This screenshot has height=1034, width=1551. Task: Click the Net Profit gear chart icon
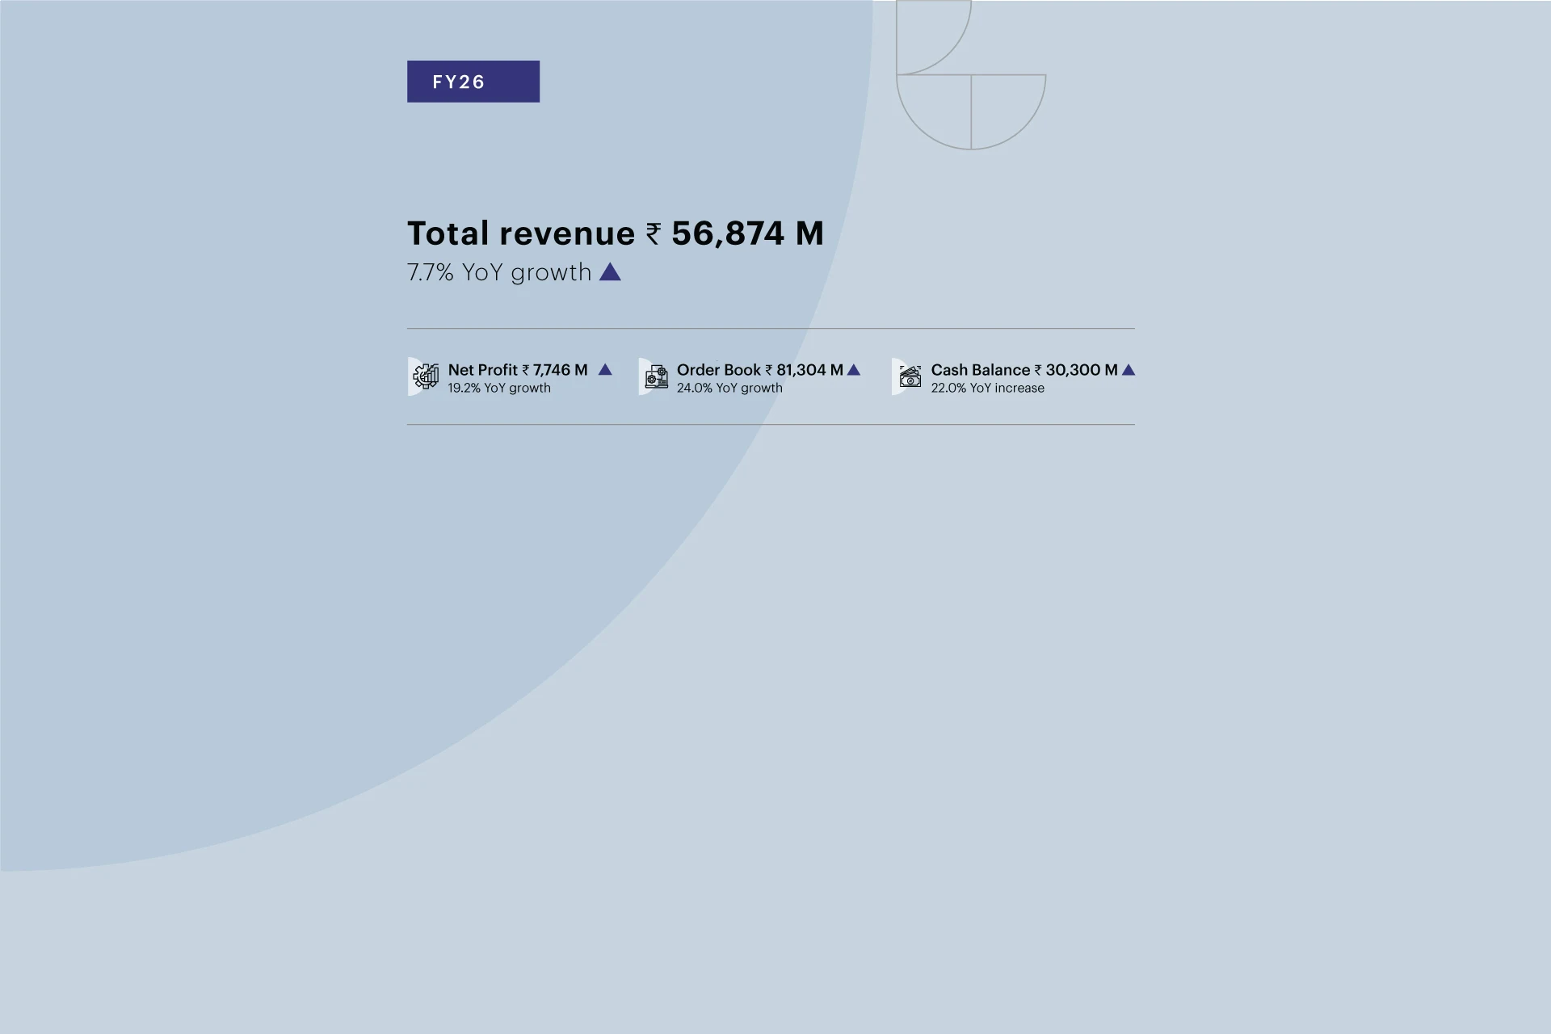426,376
